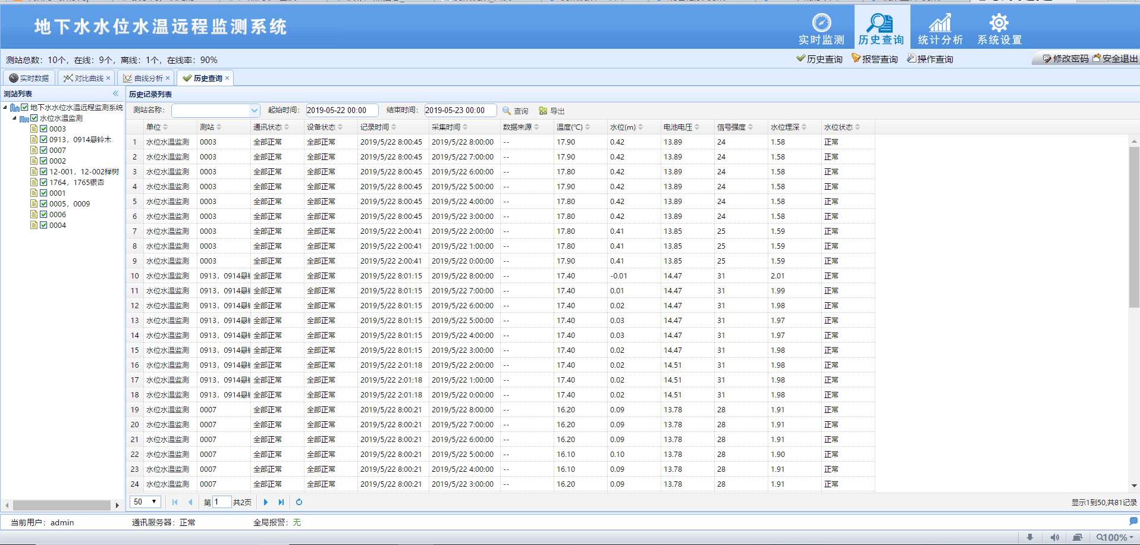Viewport: 1140px width, 545px height.
Task: Click the table vertical scrollbar thumb
Action: coord(1133,227)
